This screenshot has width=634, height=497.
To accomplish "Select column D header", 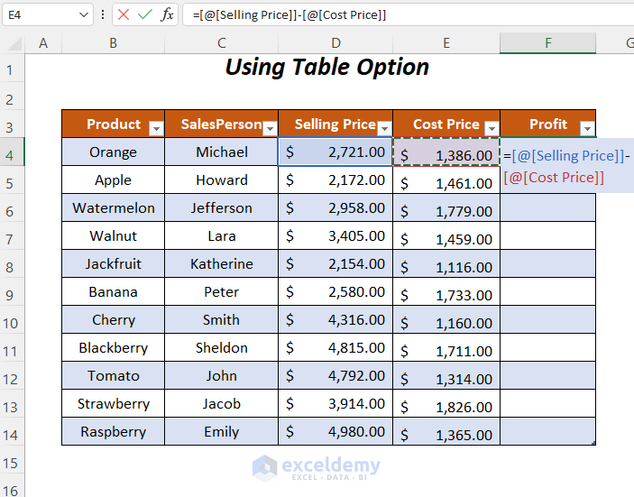I will 335,43.
